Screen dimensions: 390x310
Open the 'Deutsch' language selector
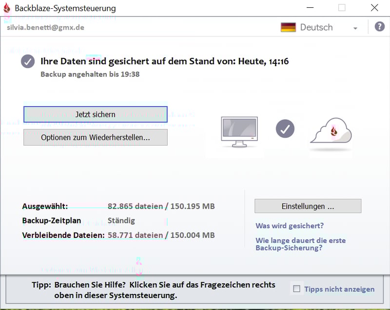coord(316,27)
